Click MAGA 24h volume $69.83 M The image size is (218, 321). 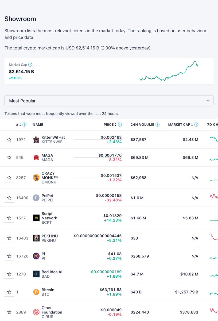(x=139, y=158)
